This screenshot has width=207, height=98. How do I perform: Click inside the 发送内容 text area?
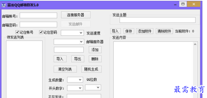click(x=153, y=70)
